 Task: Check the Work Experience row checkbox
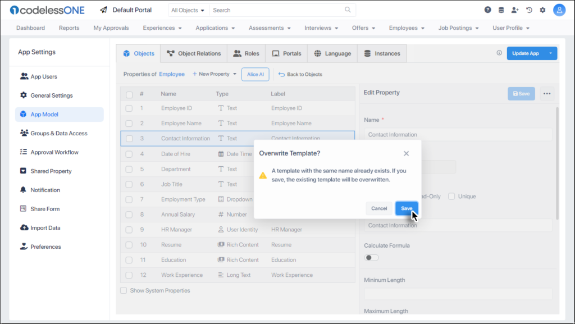(x=129, y=275)
